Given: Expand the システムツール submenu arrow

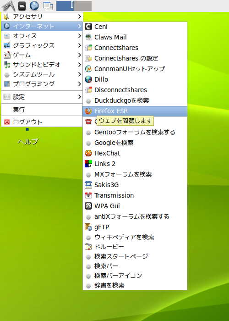Looking at the screenshot, I should (x=80, y=74).
